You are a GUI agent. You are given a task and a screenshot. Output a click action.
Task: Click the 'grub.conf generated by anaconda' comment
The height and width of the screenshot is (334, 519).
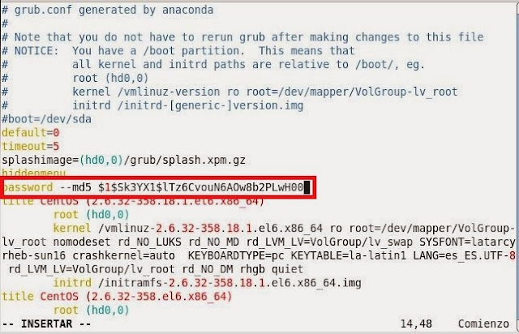coord(108,10)
